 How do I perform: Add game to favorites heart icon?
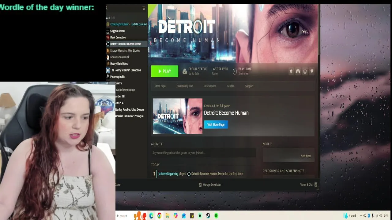point(312,71)
